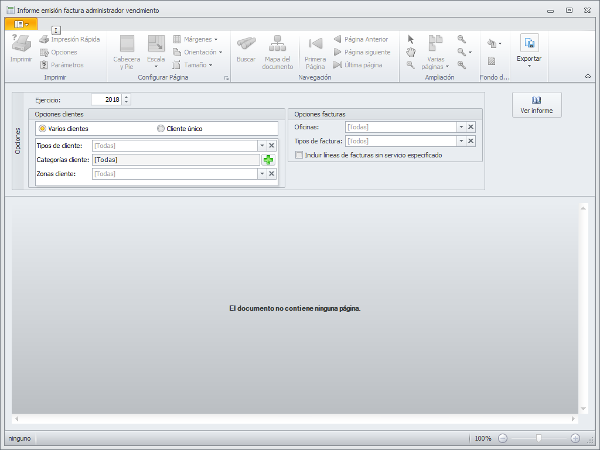Image resolution: width=600 pixels, height=450 pixels.
Task: Click the zoom out magnifier icon
Action: [462, 39]
